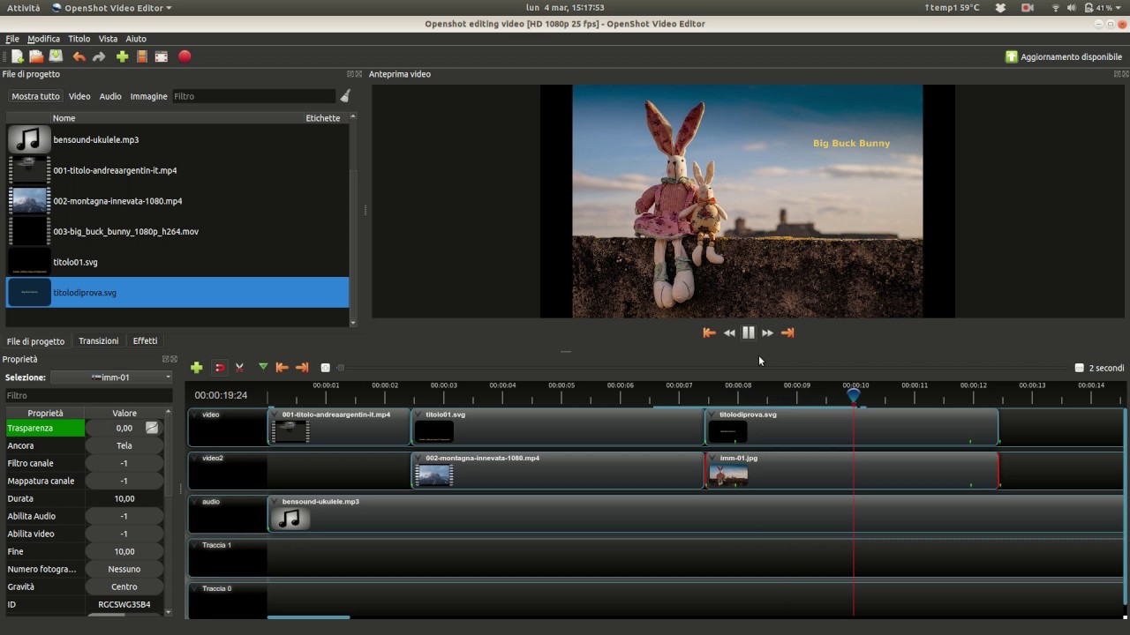Click the playhead marker on ruler
This screenshot has height=635, width=1130.
[854, 396]
